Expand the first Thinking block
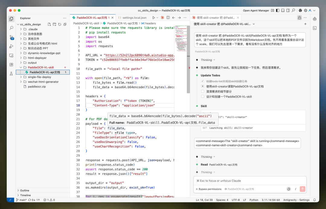Image resolution: width=326 pixels, height=209 pixels. point(208,60)
